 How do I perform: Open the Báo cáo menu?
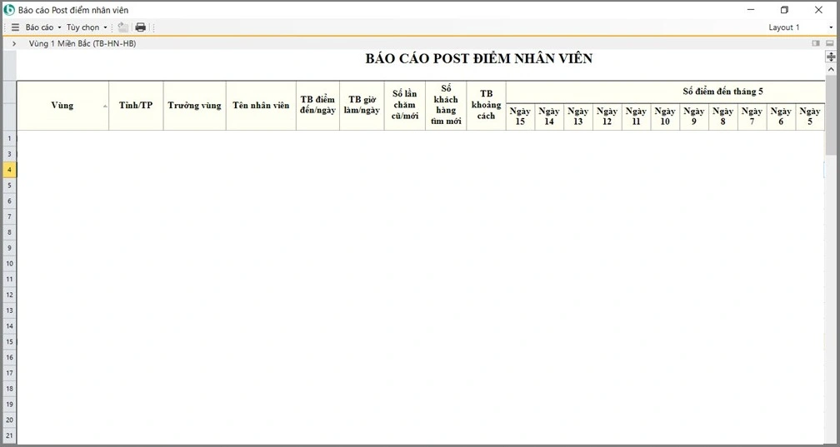tap(43, 27)
